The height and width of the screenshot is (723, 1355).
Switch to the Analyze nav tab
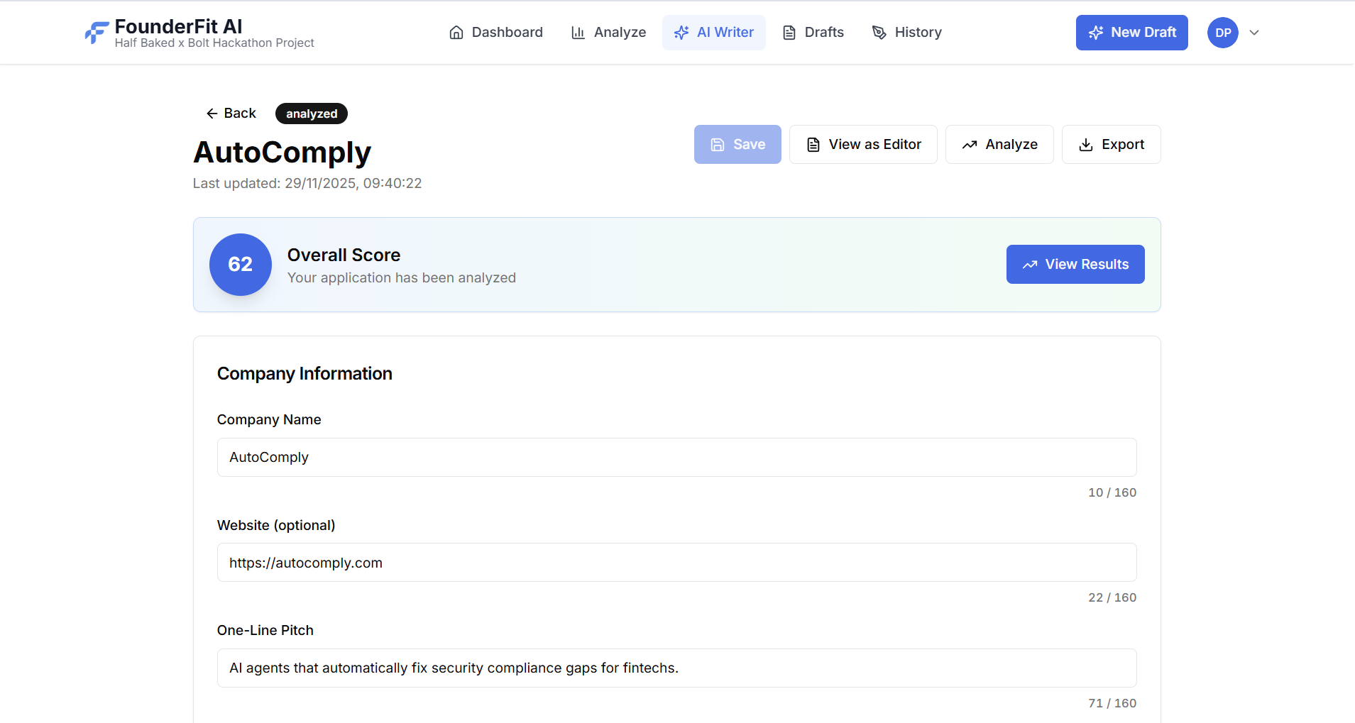pos(609,33)
